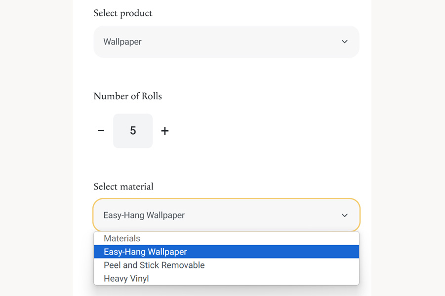
Task: Choose the highlighted Easy-Hang Wallpaper option
Action: (x=227, y=252)
